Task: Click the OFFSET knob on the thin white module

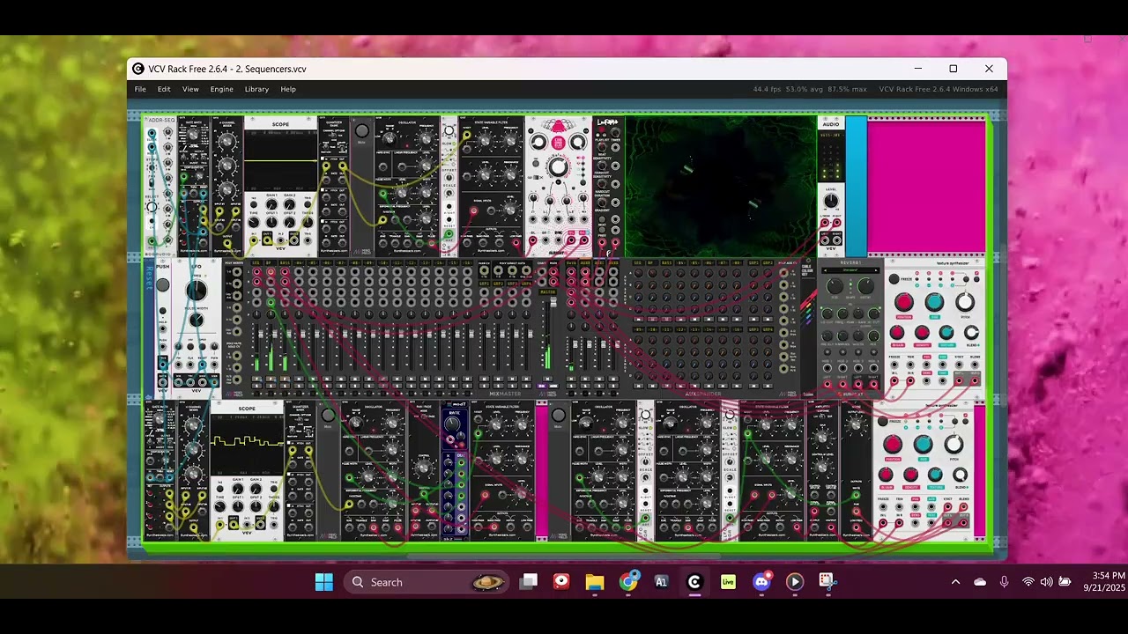Action: click(x=449, y=176)
